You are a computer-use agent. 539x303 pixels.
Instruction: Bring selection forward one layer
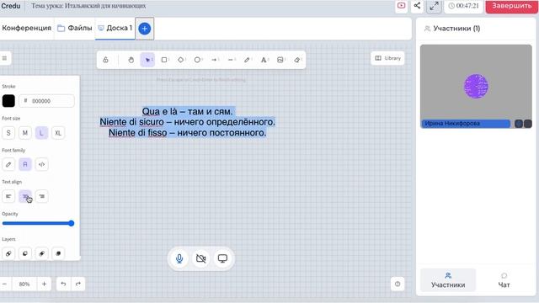[41, 253]
